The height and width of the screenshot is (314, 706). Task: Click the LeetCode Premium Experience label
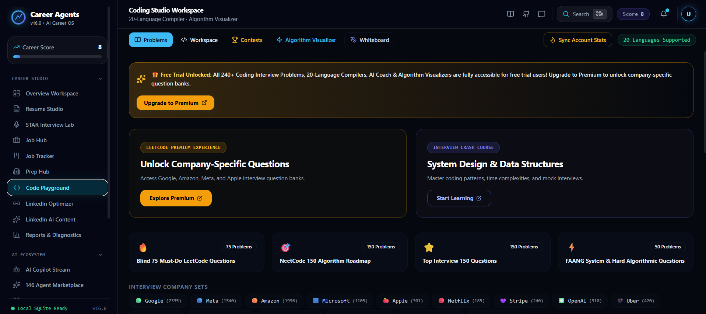click(x=183, y=147)
